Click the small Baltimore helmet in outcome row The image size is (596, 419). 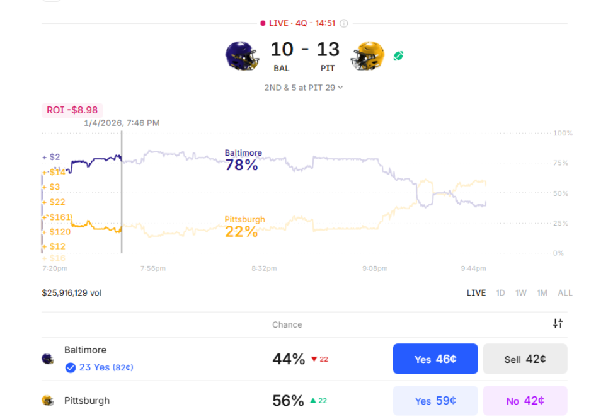(x=48, y=359)
